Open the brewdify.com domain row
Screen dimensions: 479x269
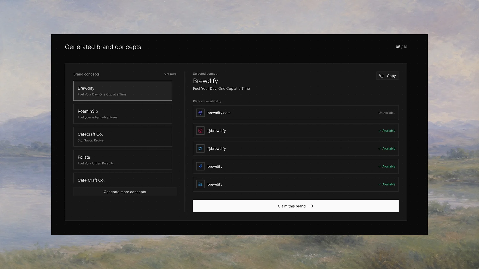click(296, 113)
